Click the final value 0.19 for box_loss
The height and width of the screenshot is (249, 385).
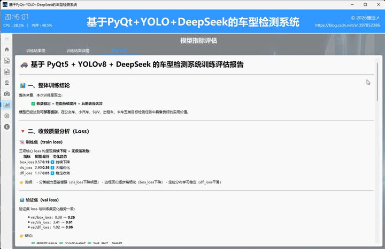[x=45, y=162]
